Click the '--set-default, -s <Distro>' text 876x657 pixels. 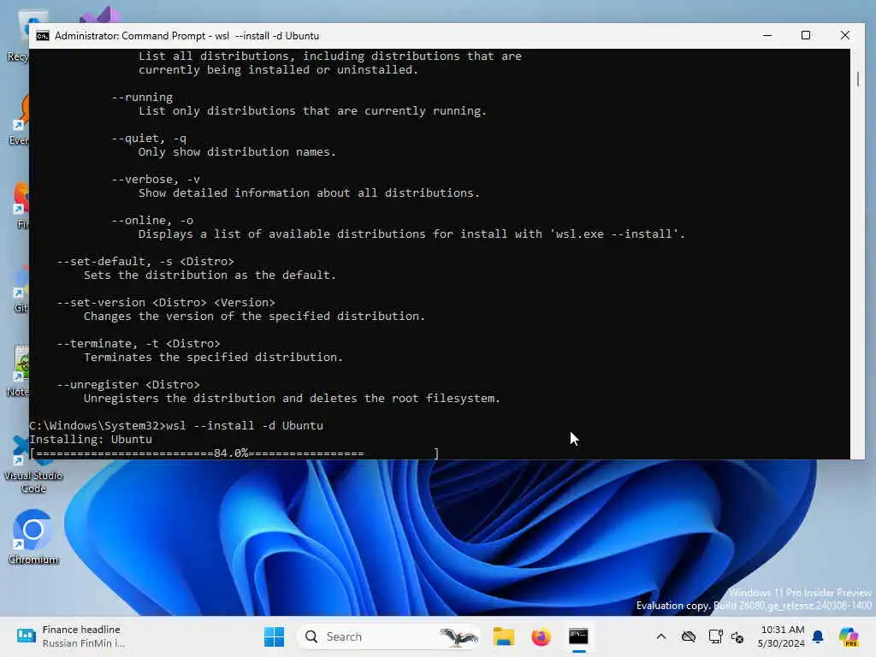tap(145, 262)
